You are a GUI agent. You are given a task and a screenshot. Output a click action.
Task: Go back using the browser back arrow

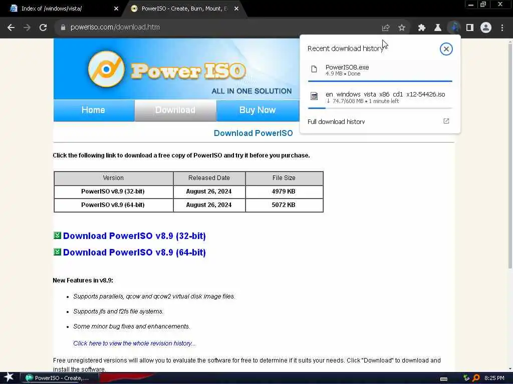point(11,27)
